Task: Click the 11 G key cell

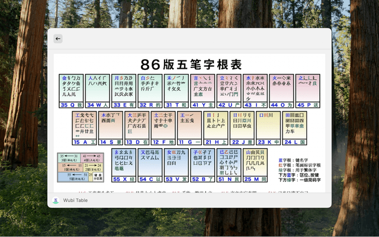Action: click(x=189, y=128)
